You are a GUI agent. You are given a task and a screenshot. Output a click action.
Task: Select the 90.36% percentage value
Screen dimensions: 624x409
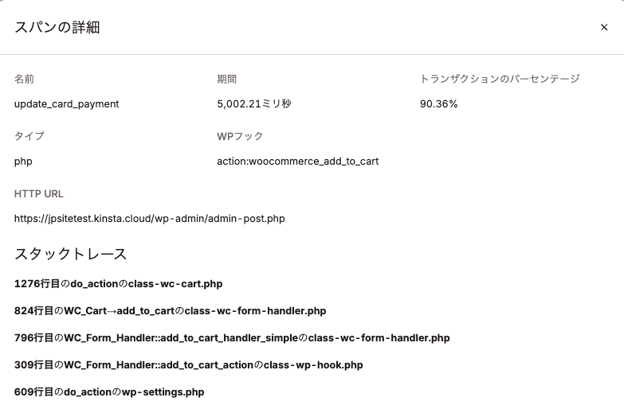pos(439,103)
